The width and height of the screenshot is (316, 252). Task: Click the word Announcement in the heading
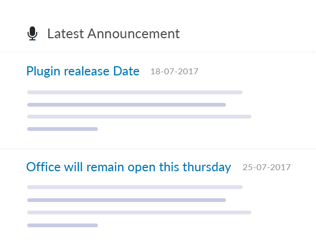(x=133, y=33)
